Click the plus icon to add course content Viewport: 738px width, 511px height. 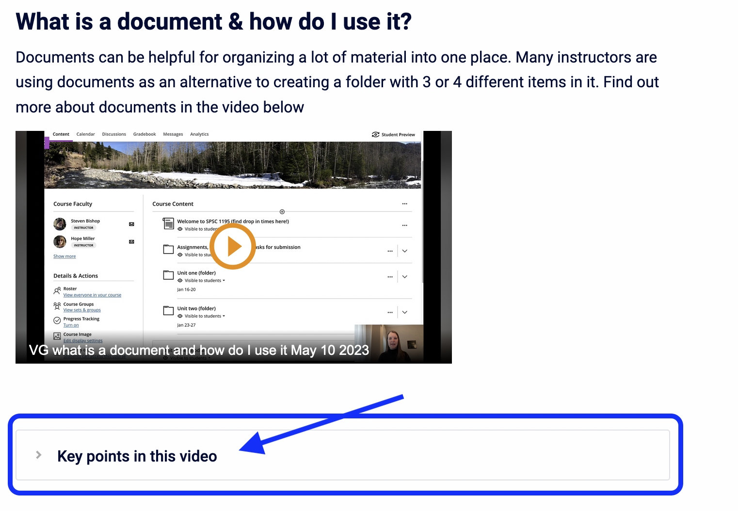(282, 212)
